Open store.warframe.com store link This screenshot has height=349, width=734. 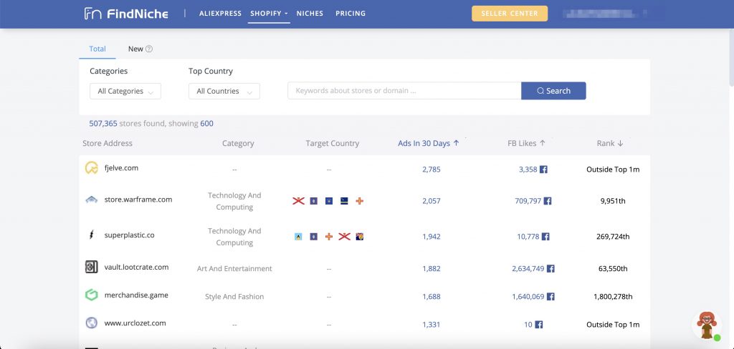(138, 200)
